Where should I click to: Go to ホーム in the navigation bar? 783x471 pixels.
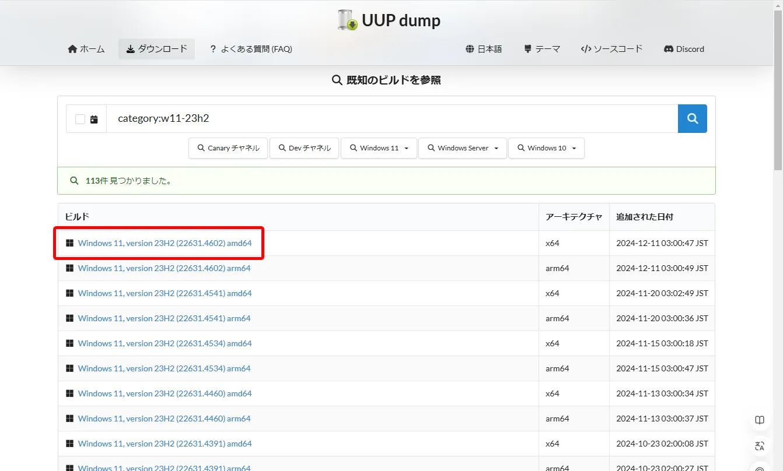click(86, 49)
